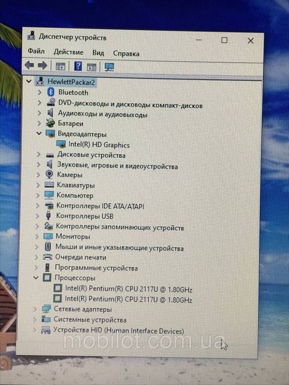Click the blue question mark Help icon
289x385 pixels.
coord(78,66)
